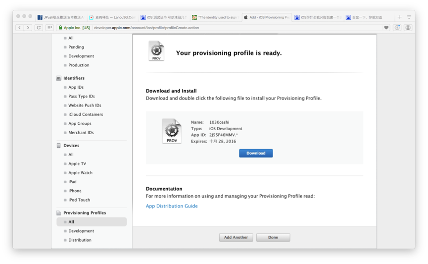Screen dimensions: 428x264
Task: Click the Done button
Action: [273, 237]
